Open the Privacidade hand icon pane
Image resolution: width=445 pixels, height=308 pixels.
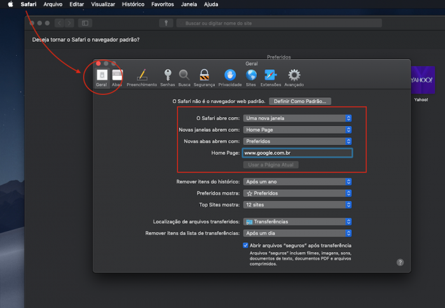tap(229, 77)
